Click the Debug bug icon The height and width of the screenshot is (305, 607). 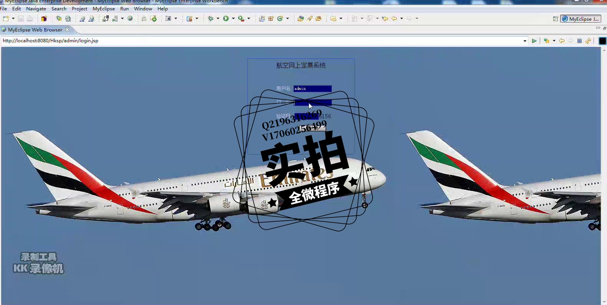tap(211, 18)
